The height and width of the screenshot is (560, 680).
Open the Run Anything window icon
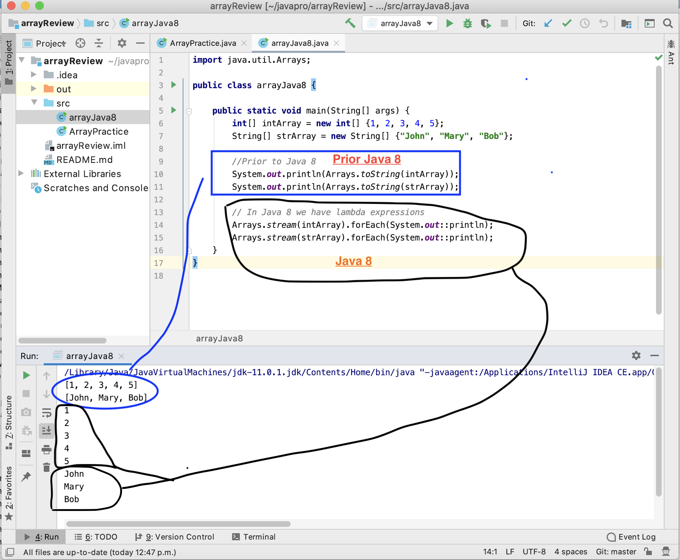(x=649, y=23)
